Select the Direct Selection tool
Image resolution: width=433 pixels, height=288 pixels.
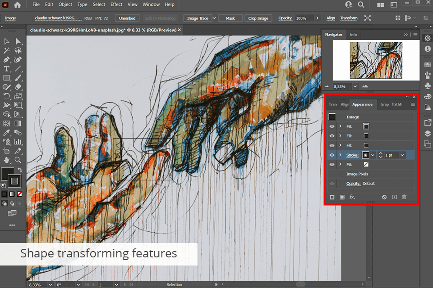click(18, 41)
